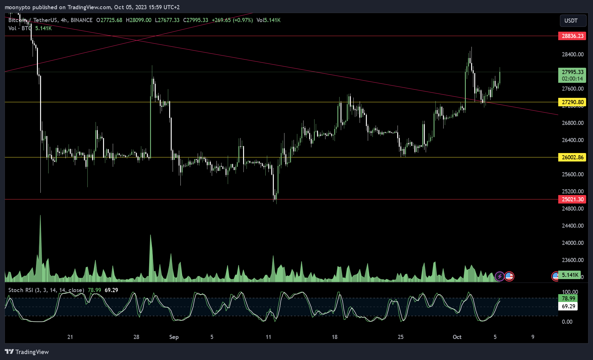Click the 25200.00 price scale tick
Screen dimensions: 593x360
[573, 192]
